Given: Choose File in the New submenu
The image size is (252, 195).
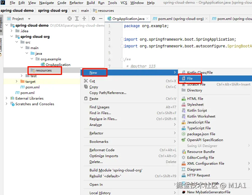Looking at the screenshot, I should click(215, 78).
